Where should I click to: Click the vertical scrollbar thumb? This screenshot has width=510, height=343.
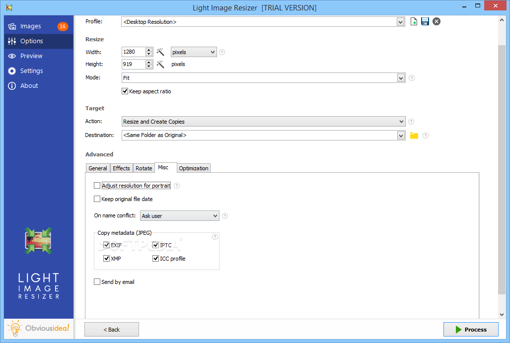[x=502, y=170]
